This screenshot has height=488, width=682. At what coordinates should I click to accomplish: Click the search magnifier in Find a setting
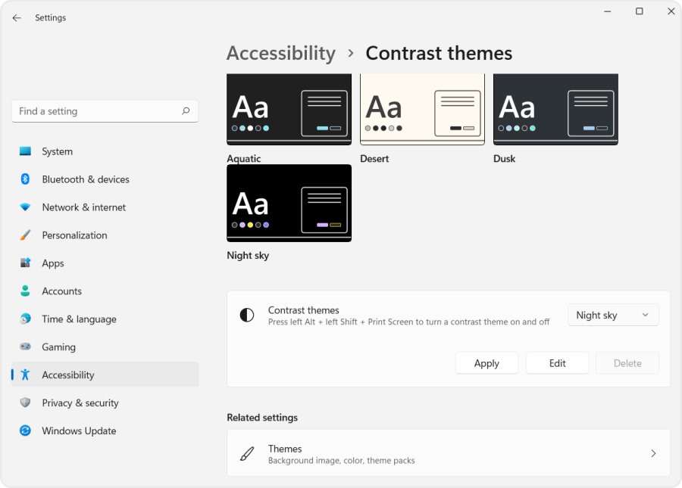click(186, 110)
